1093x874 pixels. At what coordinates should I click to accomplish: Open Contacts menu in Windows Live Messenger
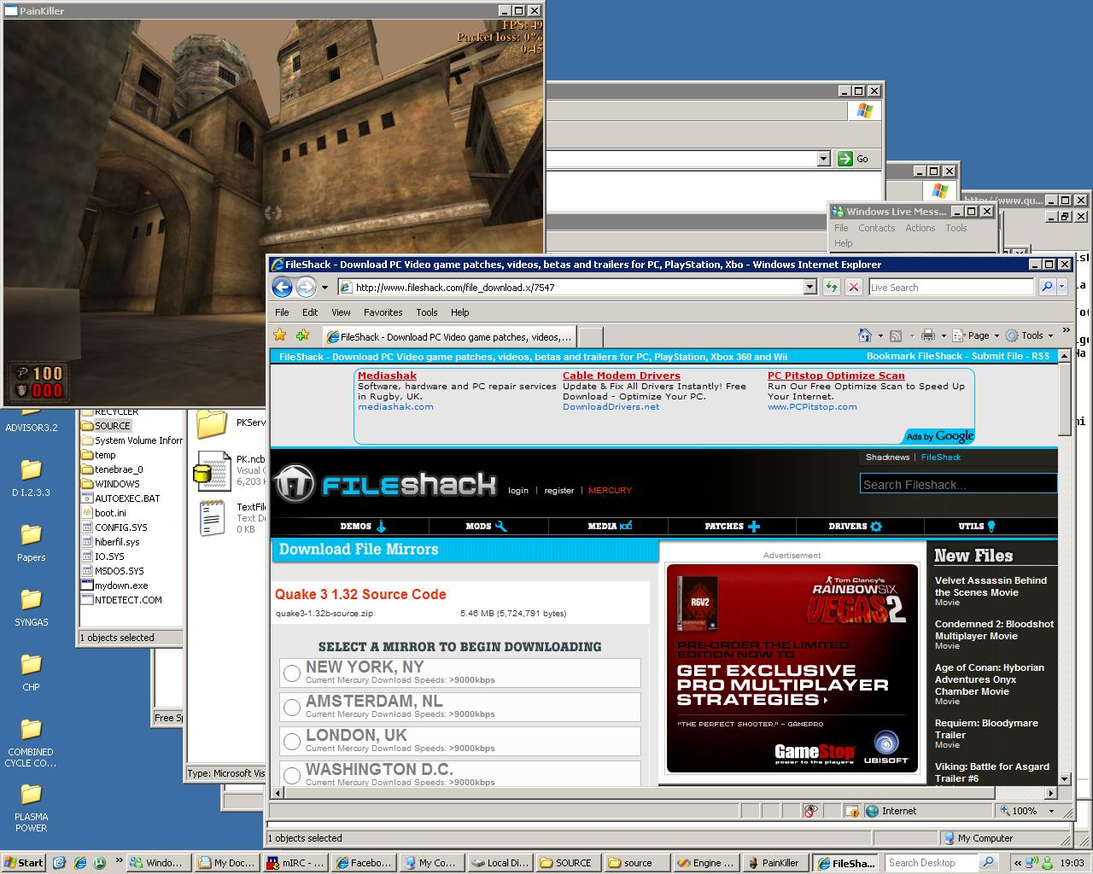[x=876, y=228]
